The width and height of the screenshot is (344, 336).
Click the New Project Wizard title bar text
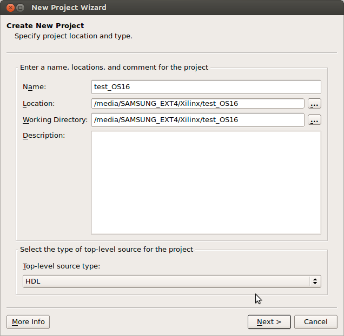point(69,8)
